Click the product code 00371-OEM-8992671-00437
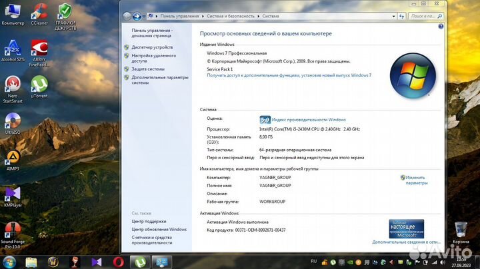Screen dimensions: 480x269 [x=260, y=230]
